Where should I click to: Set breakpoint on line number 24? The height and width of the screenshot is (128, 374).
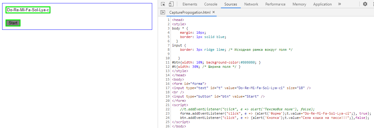168,118
